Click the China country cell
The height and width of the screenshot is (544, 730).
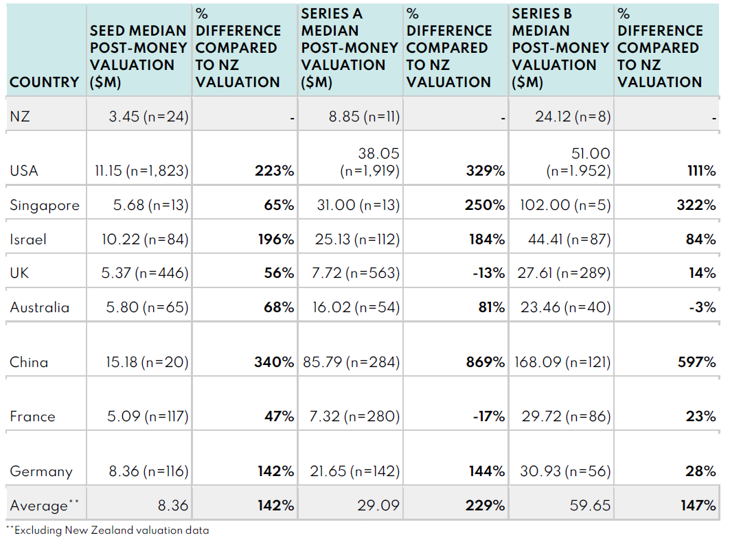click(29, 362)
